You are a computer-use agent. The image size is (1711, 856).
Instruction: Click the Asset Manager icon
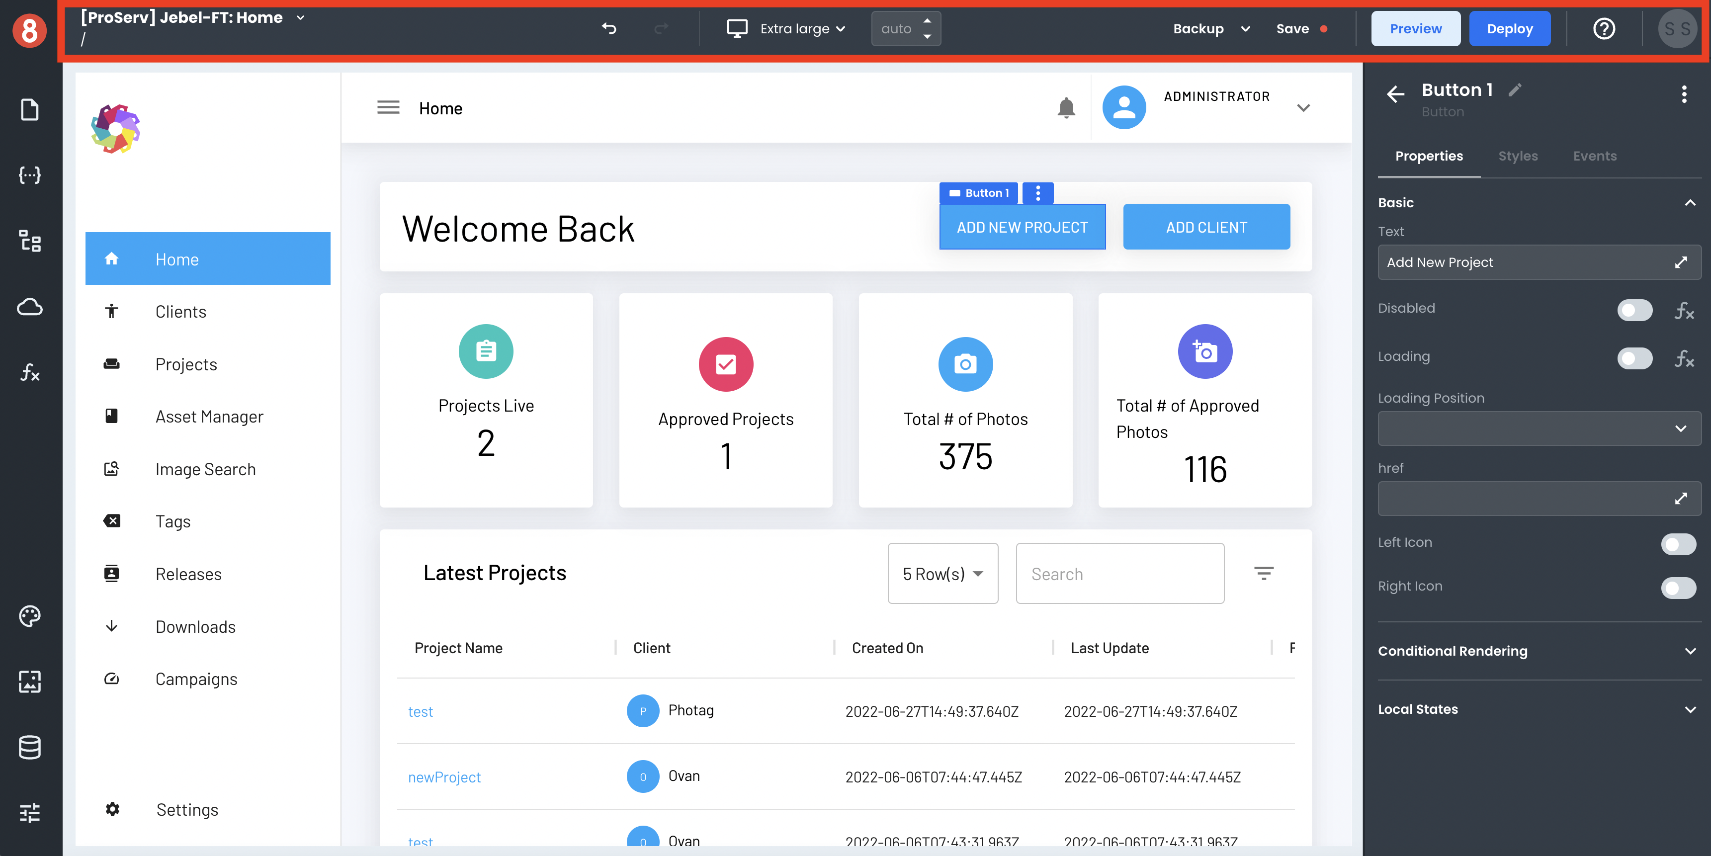(111, 416)
